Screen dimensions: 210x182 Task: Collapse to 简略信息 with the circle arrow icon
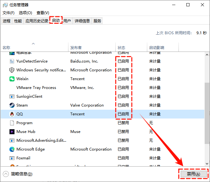pos(6,174)
